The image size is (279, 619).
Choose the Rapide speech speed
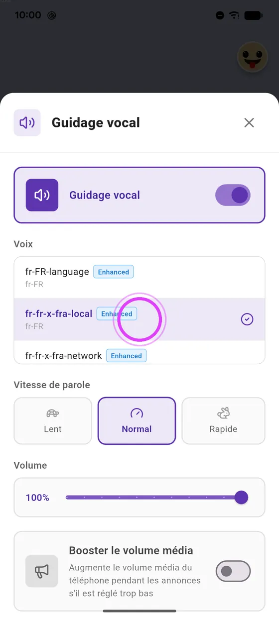(223, 420)
